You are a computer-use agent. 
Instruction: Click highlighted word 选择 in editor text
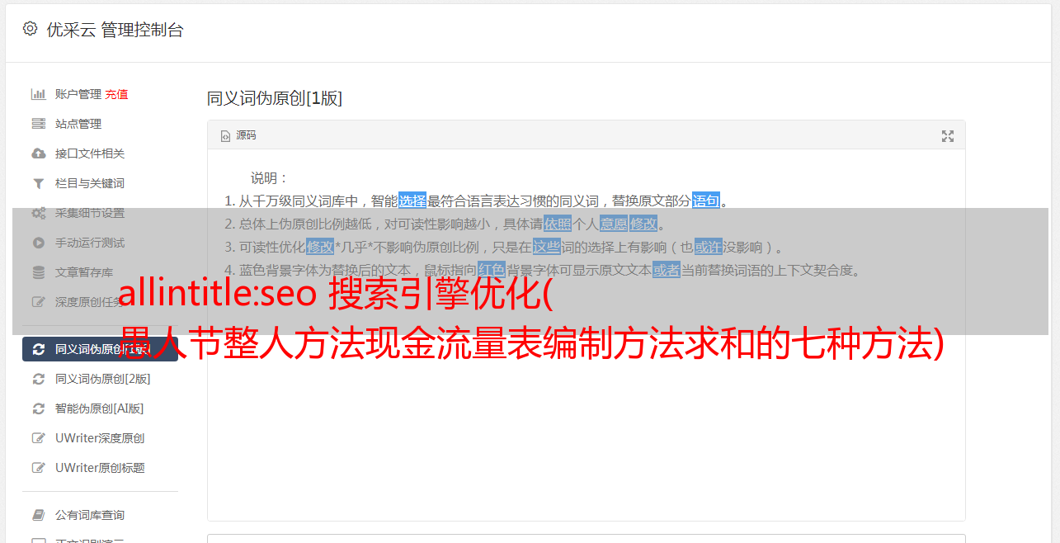pos(412,201)
